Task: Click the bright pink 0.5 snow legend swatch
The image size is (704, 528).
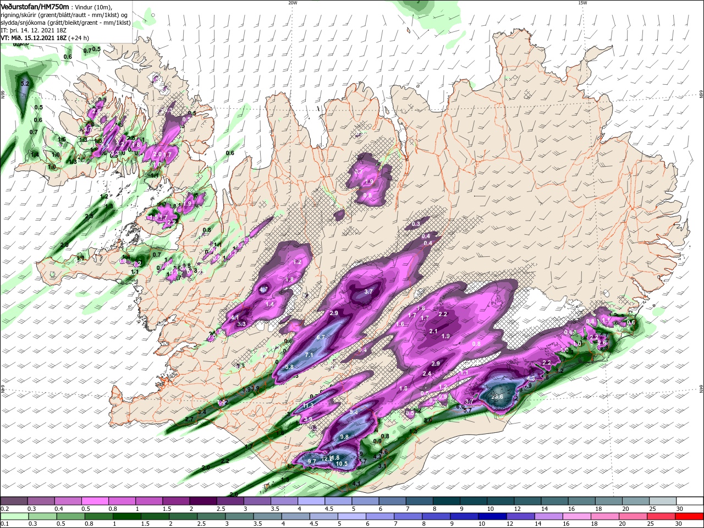Action: (x=95, y=501)
